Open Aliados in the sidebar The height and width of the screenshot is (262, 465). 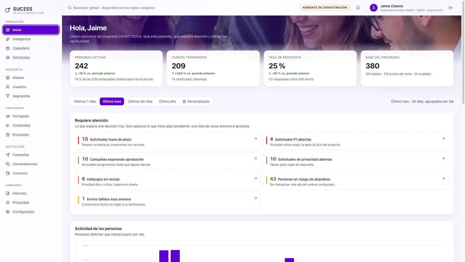[31, 78]
